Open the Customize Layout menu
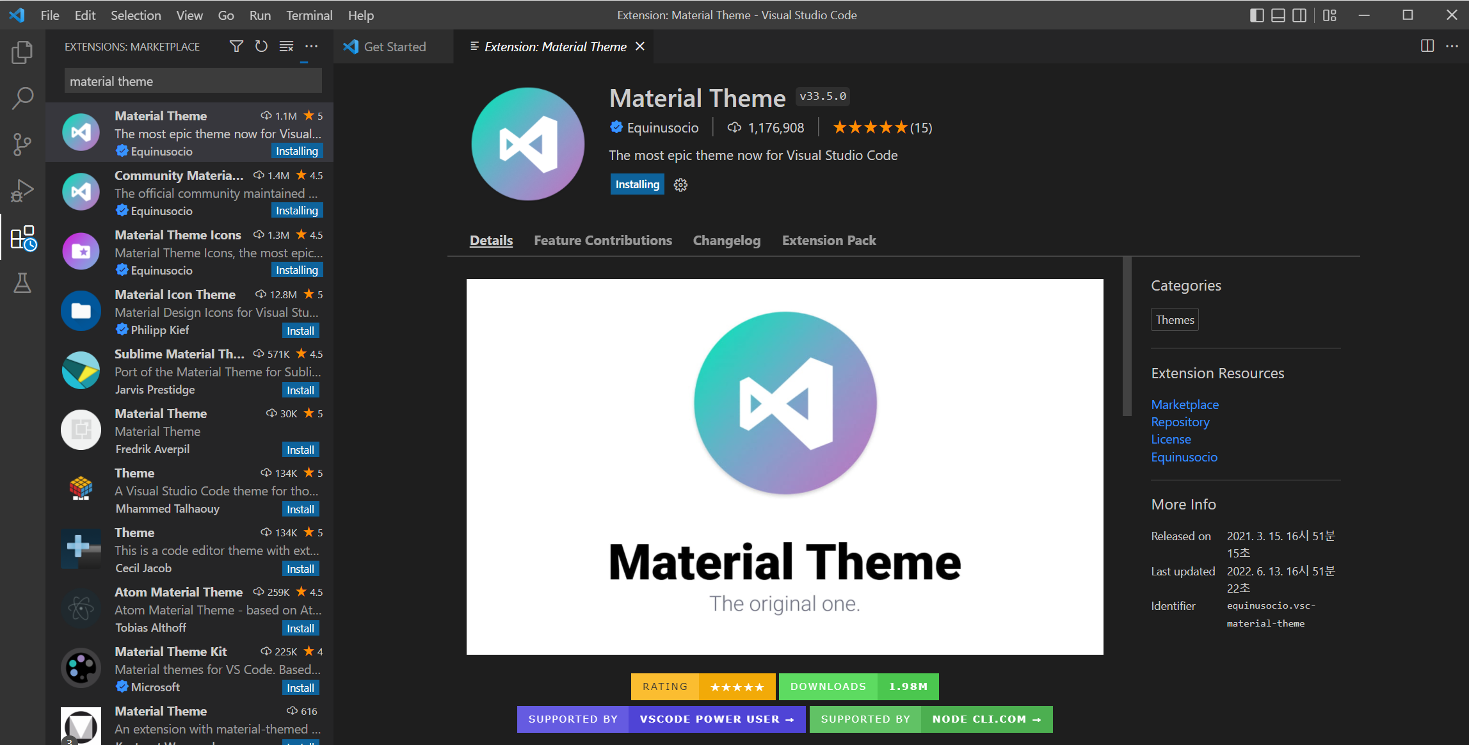 [x=1329, y=15]
